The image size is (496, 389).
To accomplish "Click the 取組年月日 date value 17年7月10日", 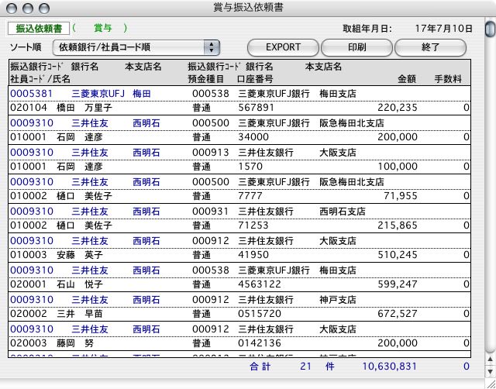I will pyautogui.click(x=445, y=29).
